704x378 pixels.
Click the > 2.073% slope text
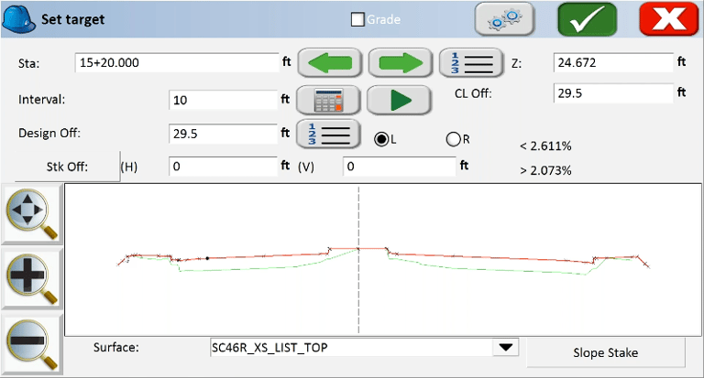pos(545,170)
